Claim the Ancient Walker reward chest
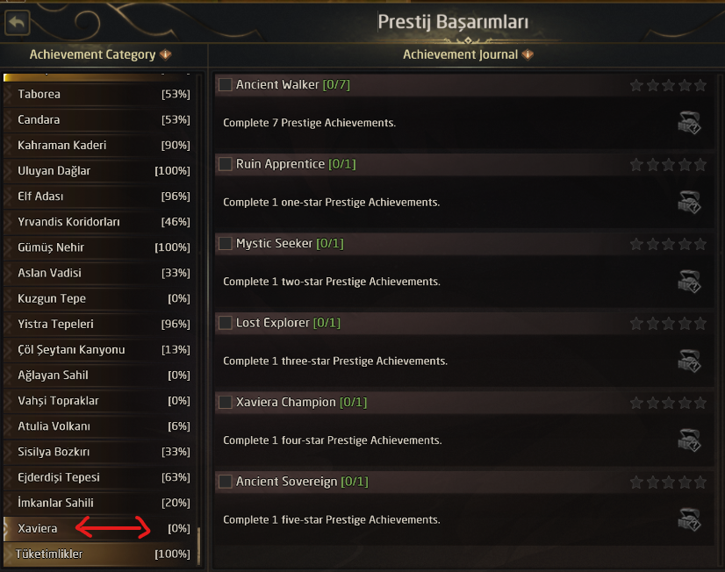Viewport: 725px width, 572px height. (689, 123)
